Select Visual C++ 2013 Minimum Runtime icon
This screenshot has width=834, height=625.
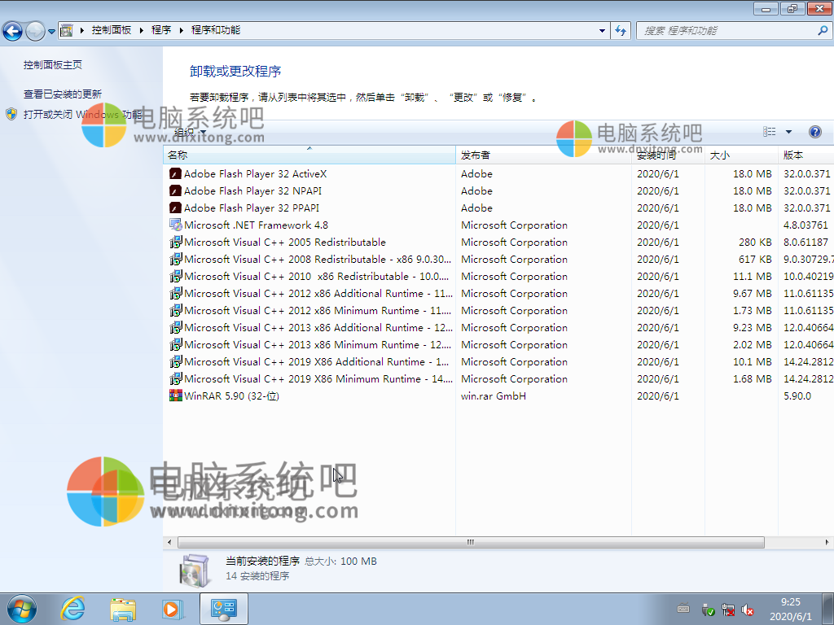(176, 344)
